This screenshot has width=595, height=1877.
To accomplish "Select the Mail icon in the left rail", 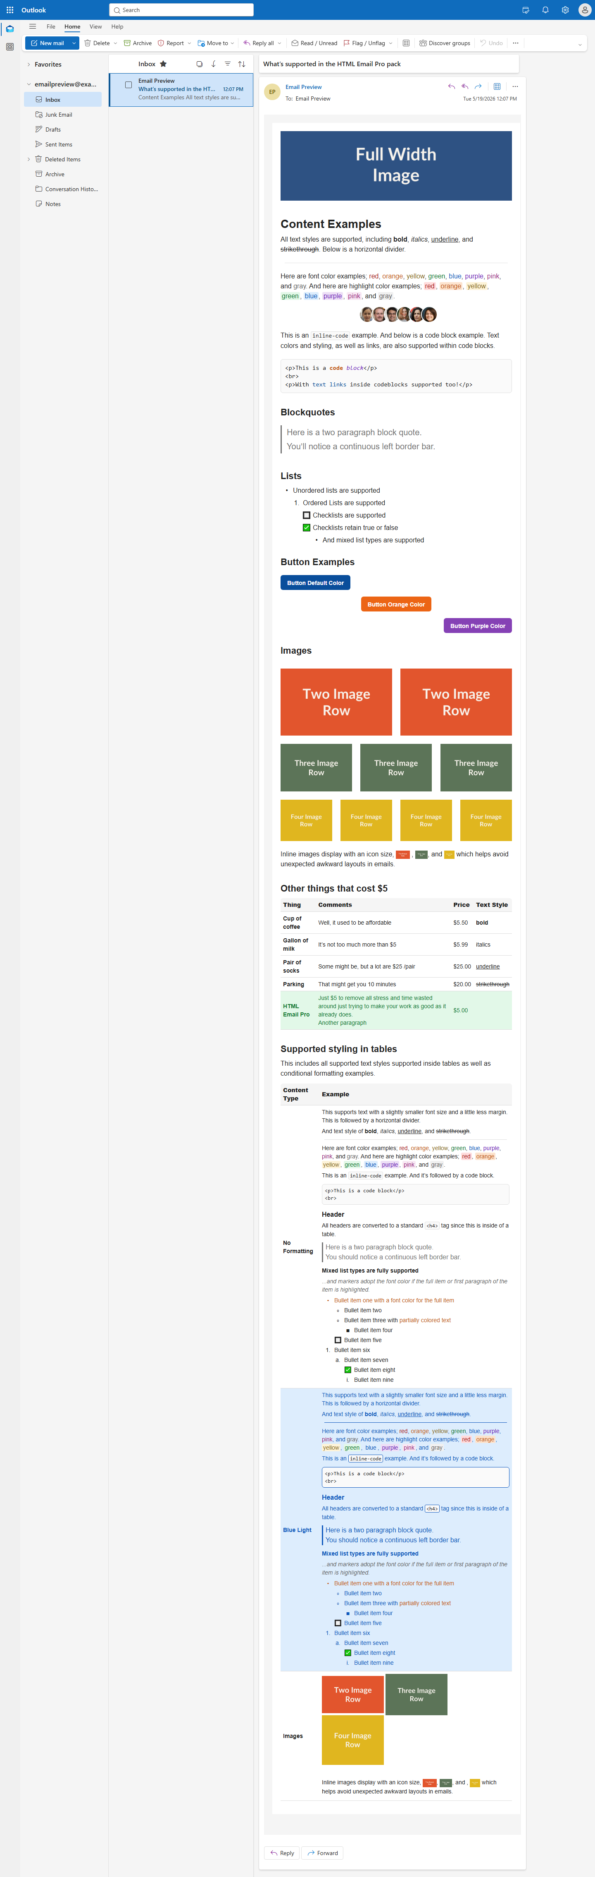I will pyautogui.click(x=10, y=29).
